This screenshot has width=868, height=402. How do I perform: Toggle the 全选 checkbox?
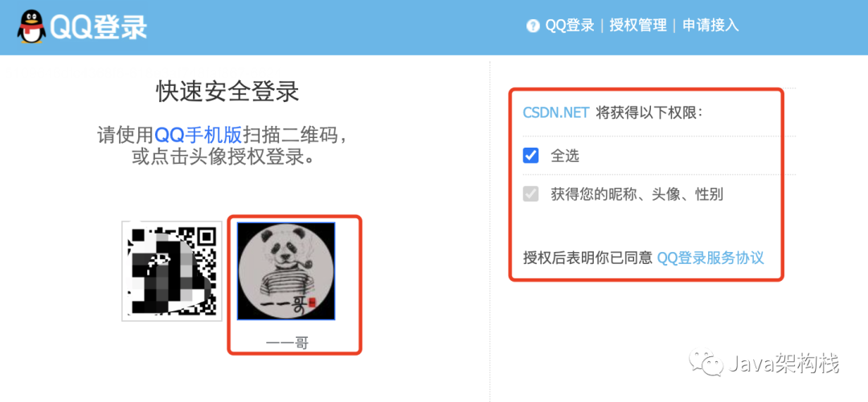(531, 156)
